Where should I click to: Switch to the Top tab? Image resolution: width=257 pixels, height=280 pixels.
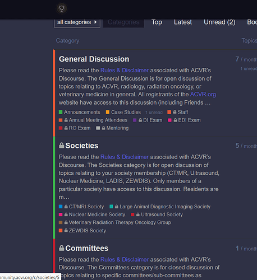[x=157, y=22]
